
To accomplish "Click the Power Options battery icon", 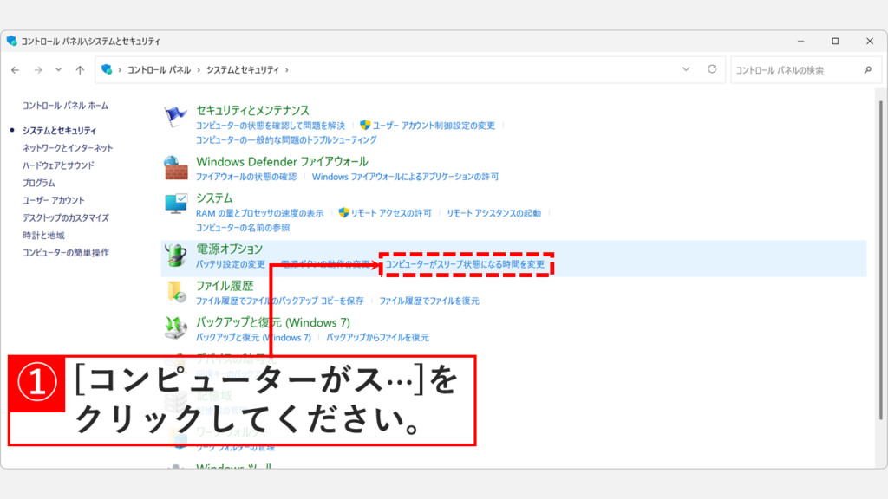I will click(173, 255).
